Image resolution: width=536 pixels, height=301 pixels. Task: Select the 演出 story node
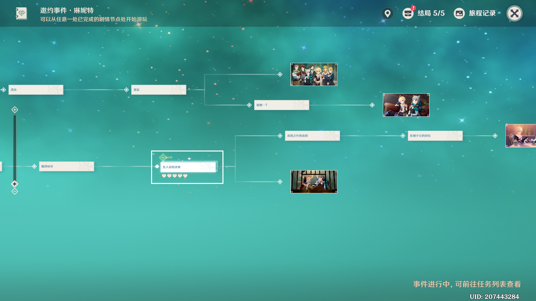pyautogui.click(x=36, y=90)
